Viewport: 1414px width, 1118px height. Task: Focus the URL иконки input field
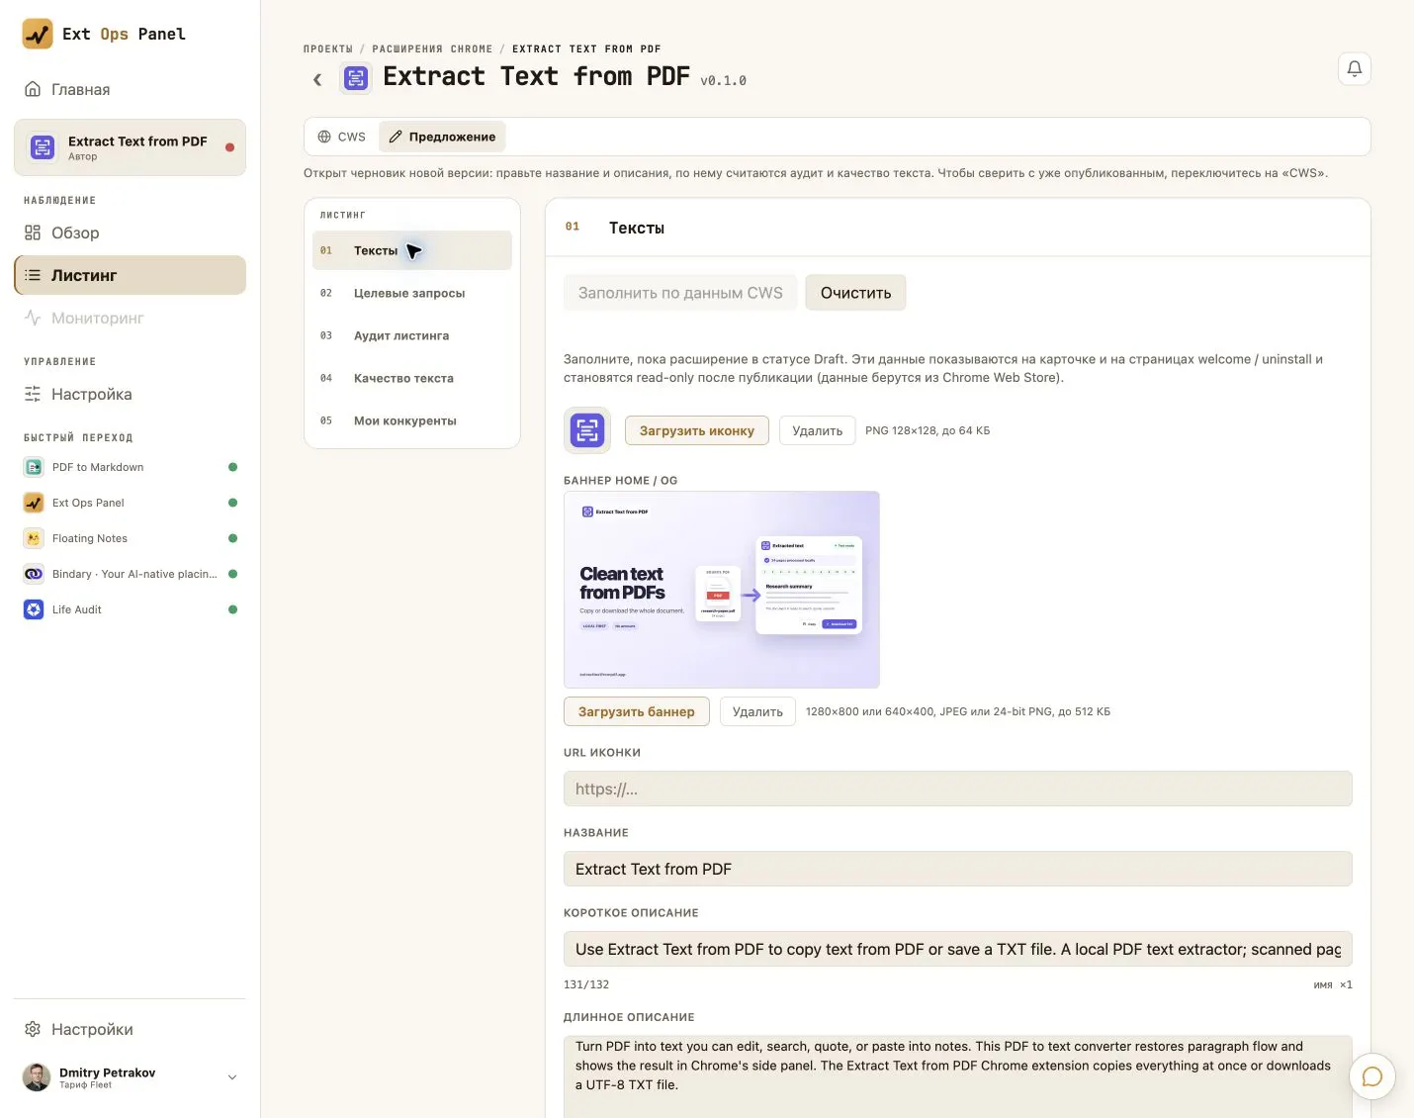[x=958, y=789]
